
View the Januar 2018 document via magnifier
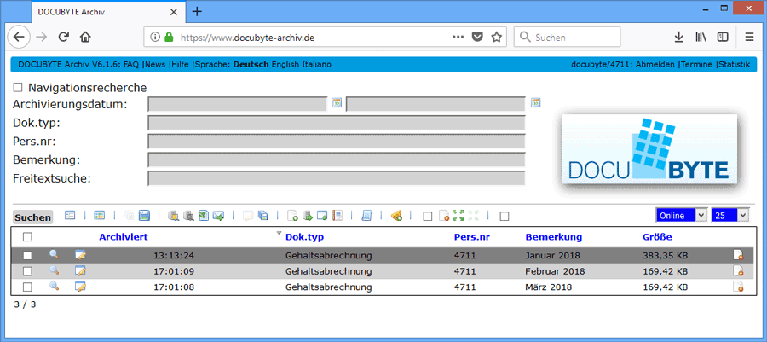[x=55, y=255]
